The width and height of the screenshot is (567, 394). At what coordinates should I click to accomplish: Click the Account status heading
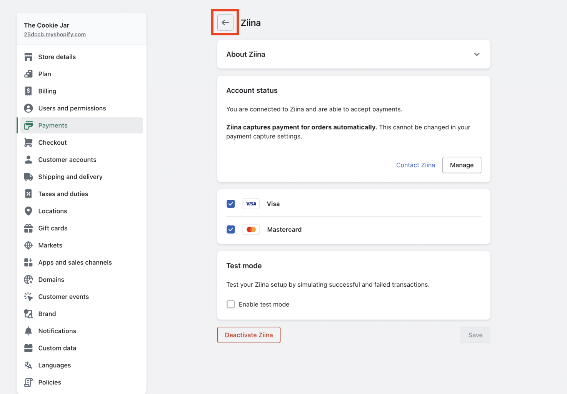tap(252, 90)
